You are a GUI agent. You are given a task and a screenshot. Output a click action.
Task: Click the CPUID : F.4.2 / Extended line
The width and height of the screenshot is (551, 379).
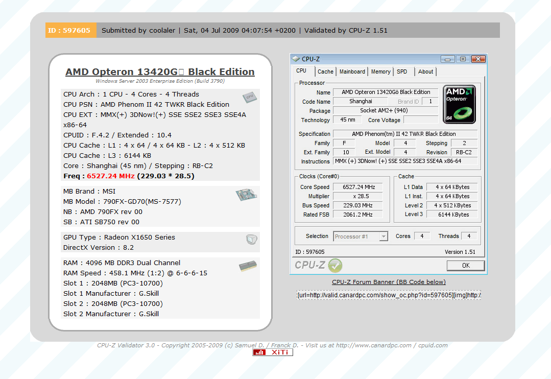117,135
